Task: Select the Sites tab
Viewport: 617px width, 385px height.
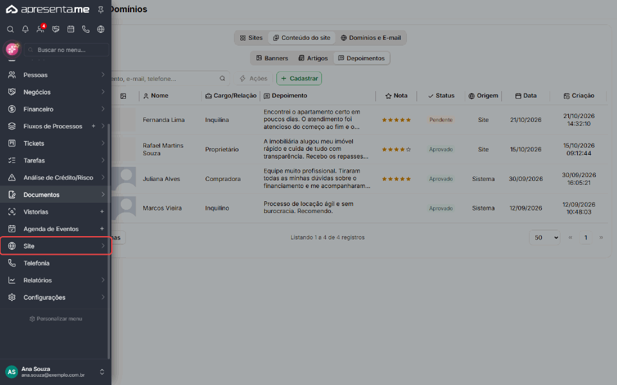Action: [251, 38]
